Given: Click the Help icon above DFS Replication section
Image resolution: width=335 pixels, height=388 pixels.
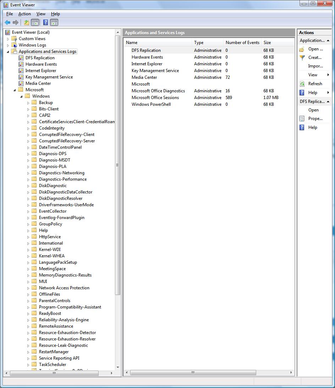Looking at the screenshot, I should pyautogui.click(x=302, y=93).
